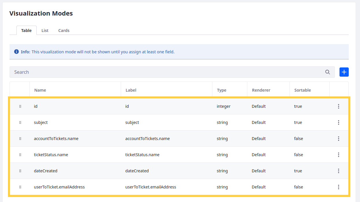Switch to the Cards tab
This screenshot has width=360, height=202.
click(64, 30)
